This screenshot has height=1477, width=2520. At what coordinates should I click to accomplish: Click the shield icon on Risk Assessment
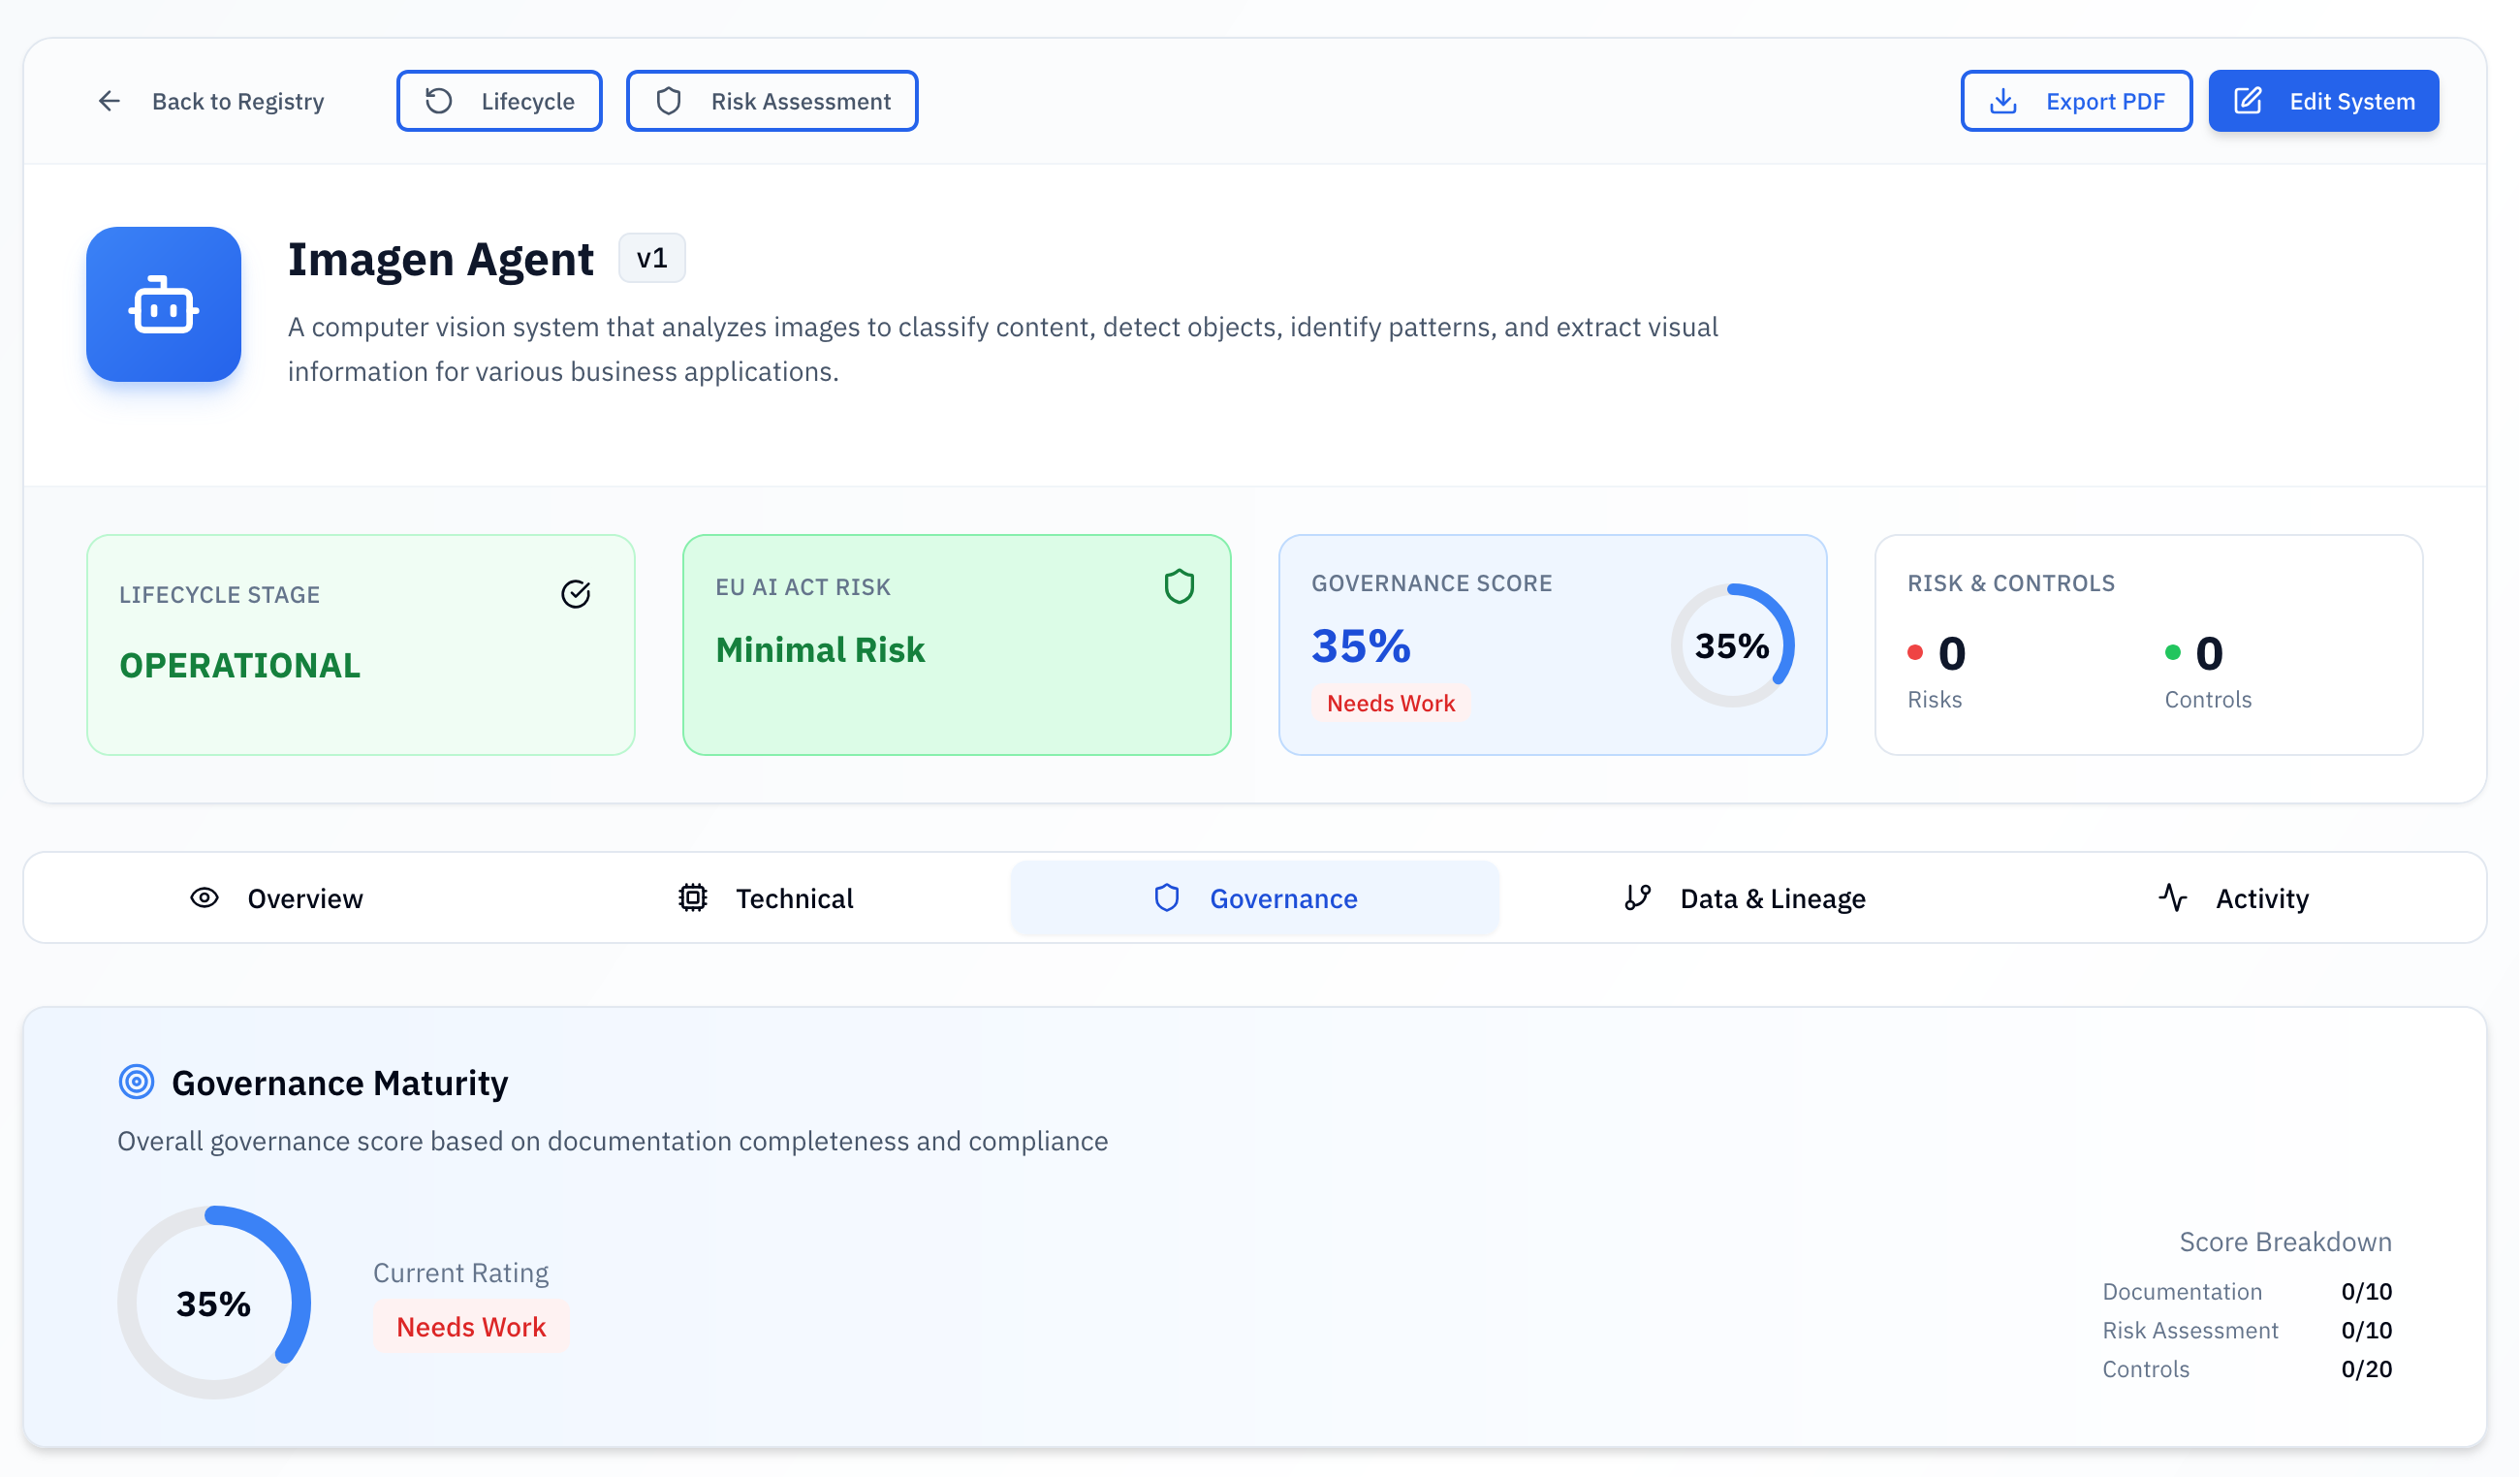pyautogui.click(x=669, y=101)
